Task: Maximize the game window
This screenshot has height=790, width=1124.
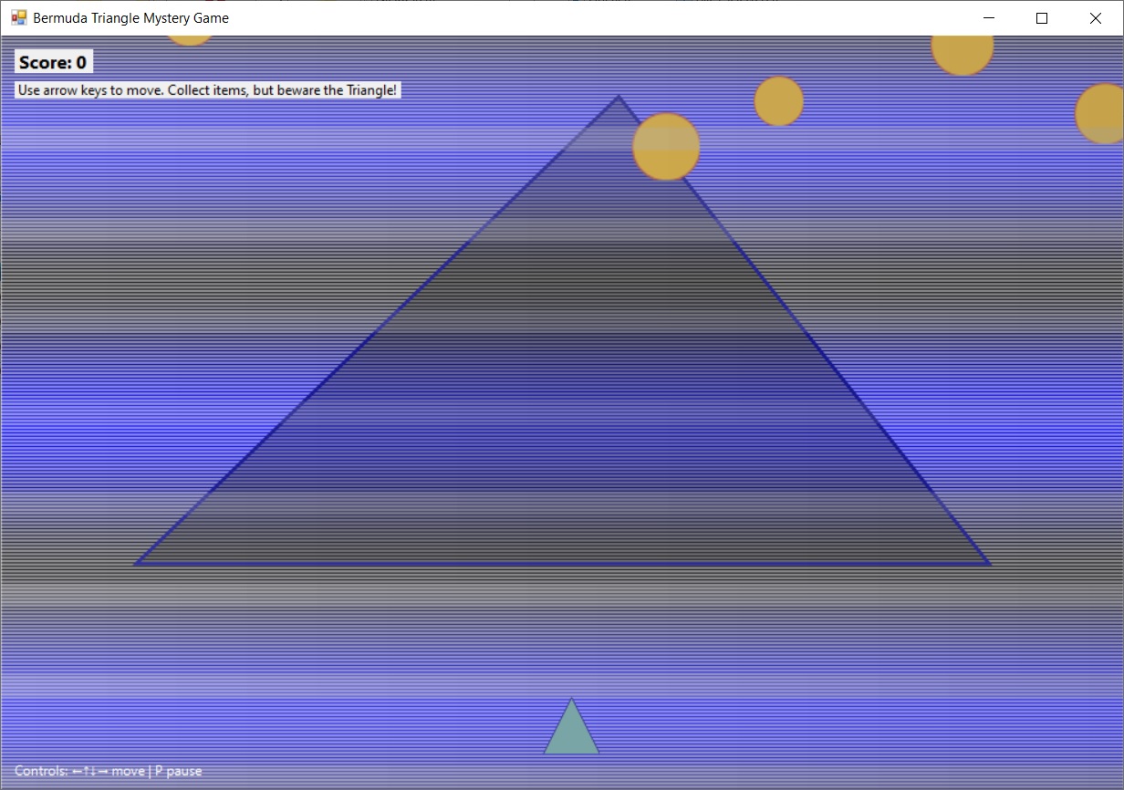Action: coord(1042,18)
